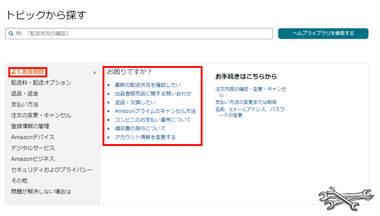Screen dimensions: 380x216
Task: Click the ヘルプライブラリを検索する button
Action: (x=323, y=33)
